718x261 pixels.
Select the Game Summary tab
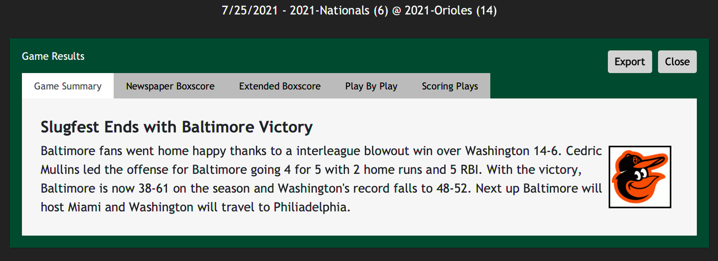coord(68,86)
